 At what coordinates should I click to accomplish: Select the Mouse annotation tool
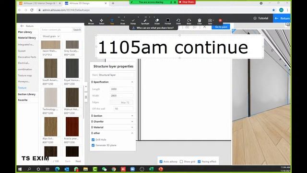pos(91,21)
